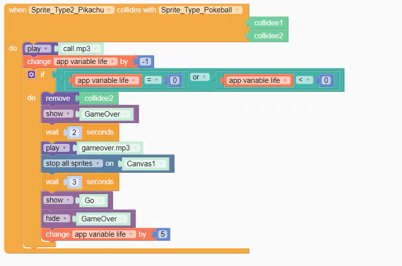Click the if block gear mutator icon
This screenshot has height=266, width=402.
pos(31,74)
